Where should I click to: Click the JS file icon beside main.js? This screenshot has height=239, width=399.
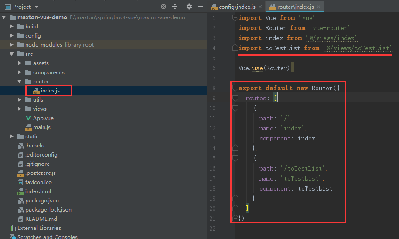point(28,127)
